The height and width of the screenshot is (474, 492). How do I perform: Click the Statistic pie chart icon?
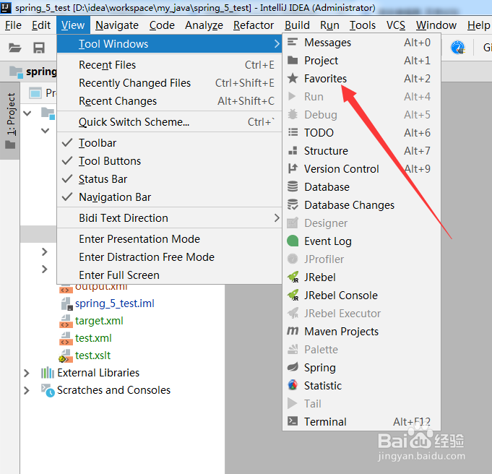[293, 385]
